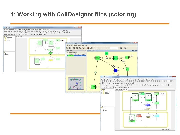Open the Cytoscape search field dropdown
Viewport: 180px width, 135px height.
tap(117, 48)
